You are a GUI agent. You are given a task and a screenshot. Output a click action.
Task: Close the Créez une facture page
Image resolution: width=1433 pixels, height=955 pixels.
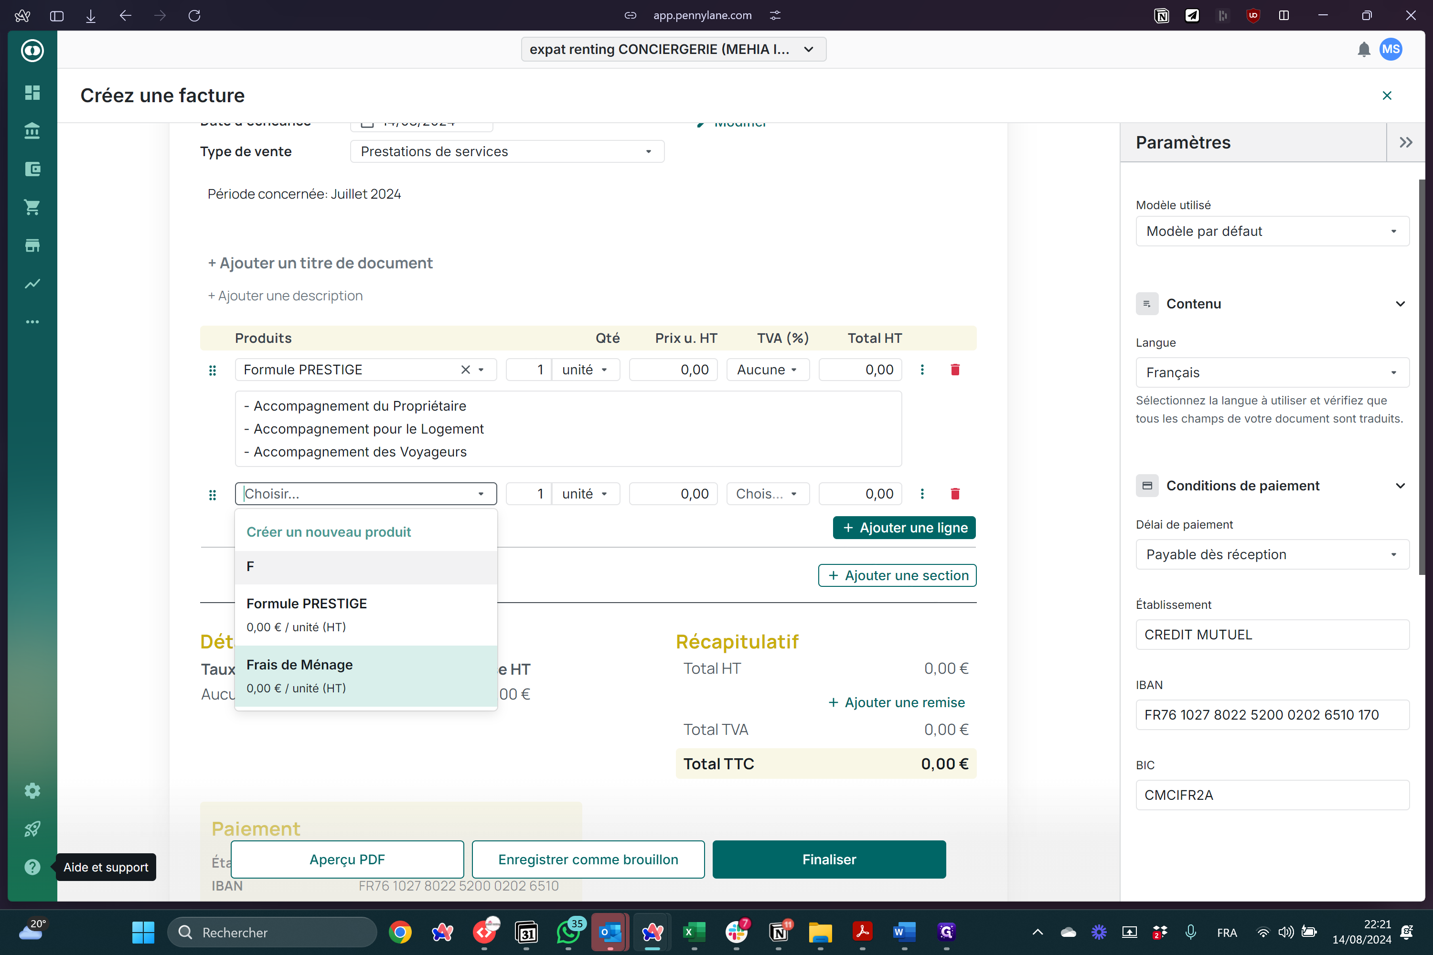click(1387, 95)
